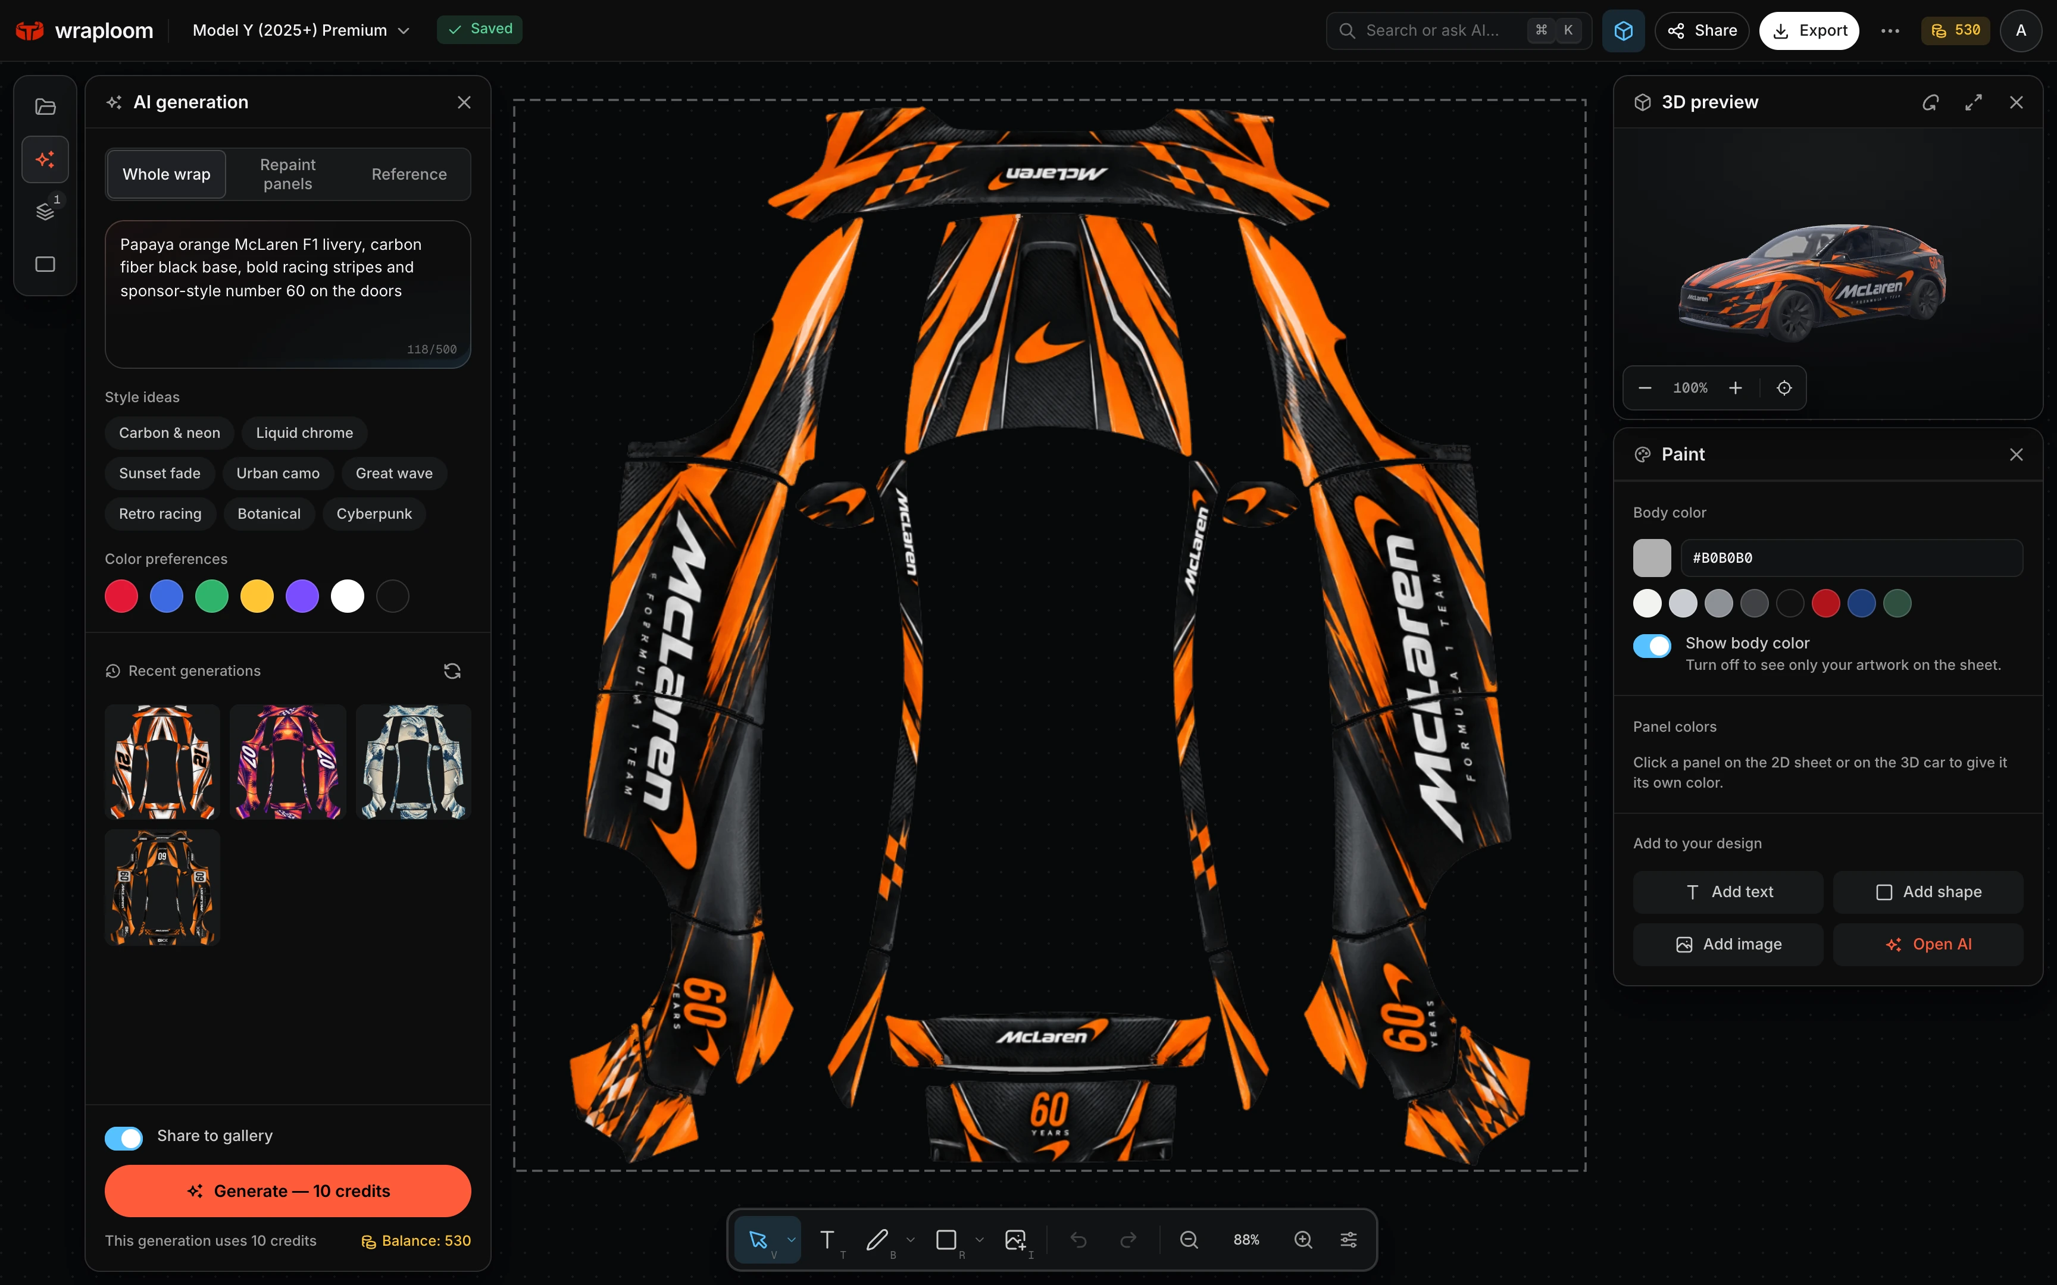
Task: Select the Text tool in toolbar
Action: coord(827,1240)
